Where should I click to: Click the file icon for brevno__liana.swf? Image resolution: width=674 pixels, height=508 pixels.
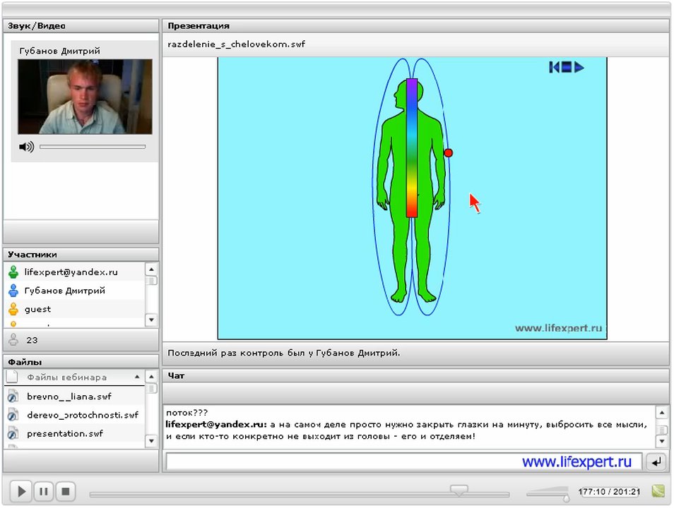(x=13, y=396)
